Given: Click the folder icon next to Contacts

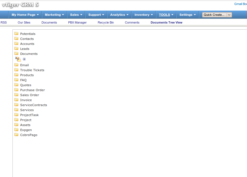Looking at the screenshot, I should pos(16,39).
